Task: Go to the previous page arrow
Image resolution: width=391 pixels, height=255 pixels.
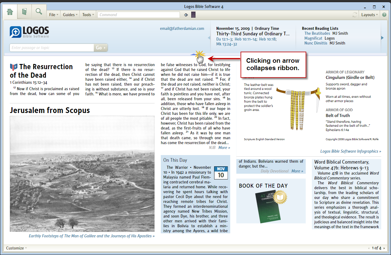Action: [369, 248]
